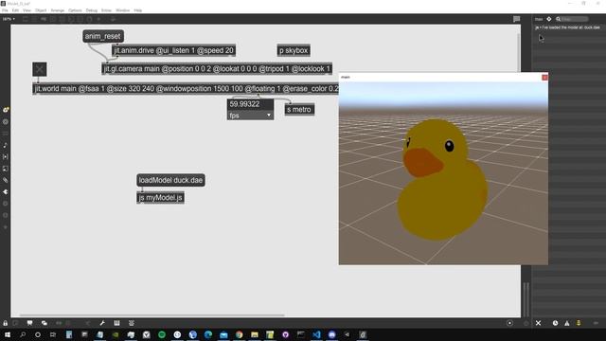The image size is (606, 341).
Task: Open the Edit menu
Action: (15, 10)
